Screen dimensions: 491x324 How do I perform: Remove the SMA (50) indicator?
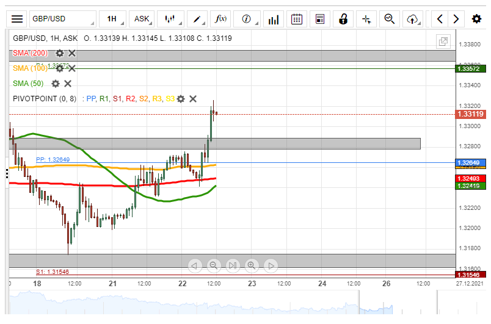(68, 84)
